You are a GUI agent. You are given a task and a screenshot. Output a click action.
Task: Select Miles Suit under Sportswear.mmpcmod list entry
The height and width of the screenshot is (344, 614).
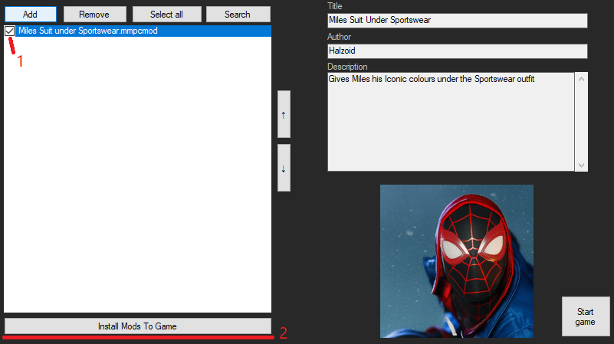[143, 31]
